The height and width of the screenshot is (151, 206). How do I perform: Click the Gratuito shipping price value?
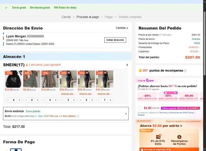click(196, 39)
